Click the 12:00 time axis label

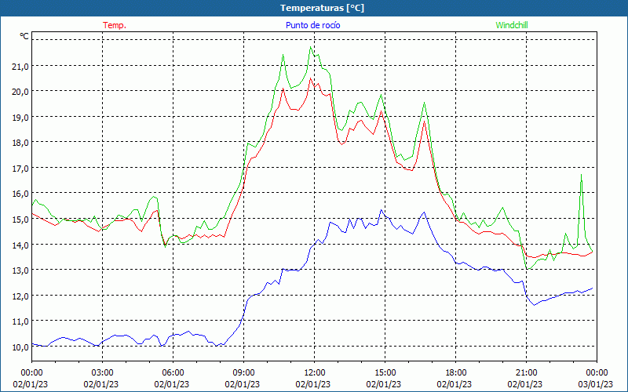tap(315, 372)
